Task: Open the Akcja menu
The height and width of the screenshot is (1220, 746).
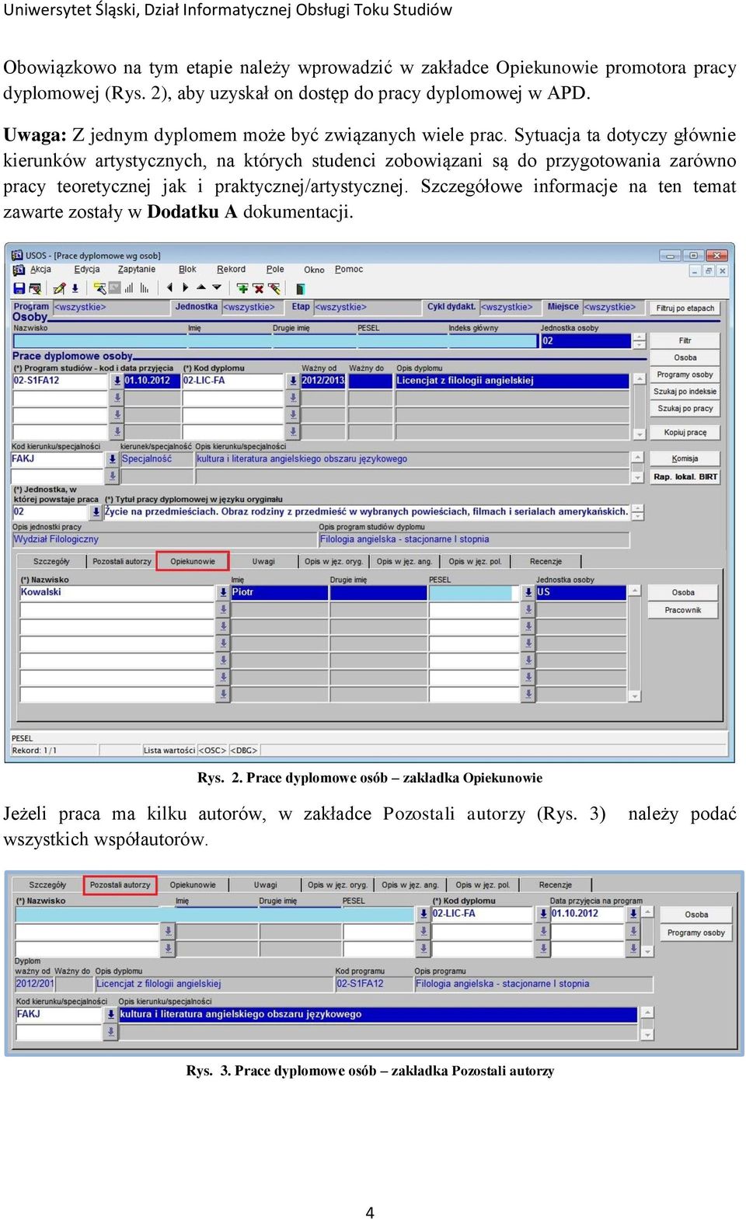Action: 40,270
